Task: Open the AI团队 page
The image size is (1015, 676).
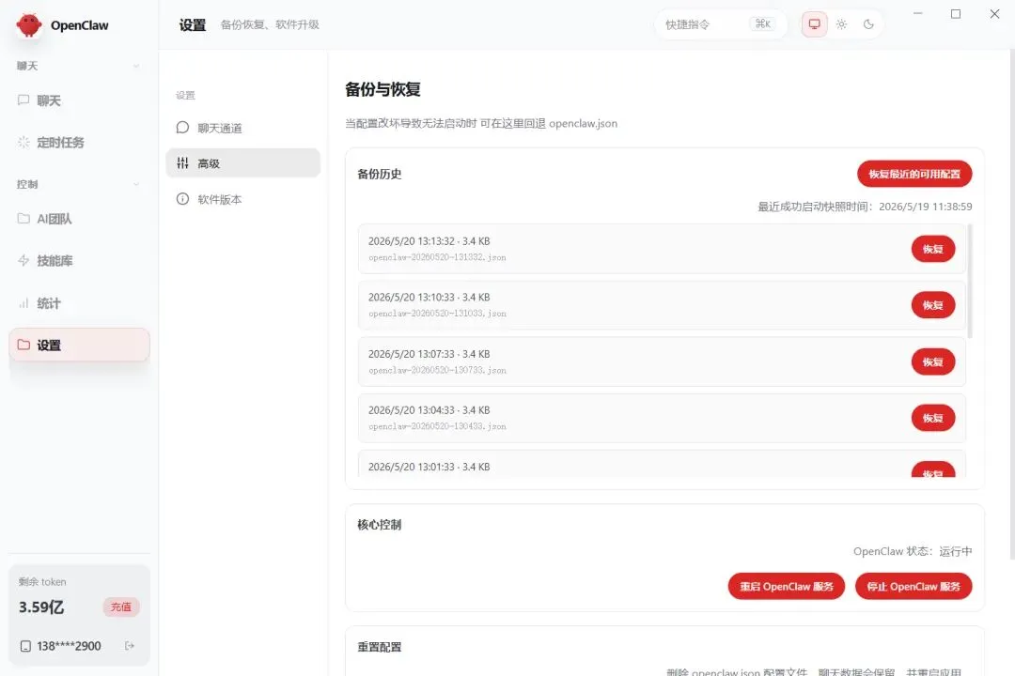Action: pos(79,219)
